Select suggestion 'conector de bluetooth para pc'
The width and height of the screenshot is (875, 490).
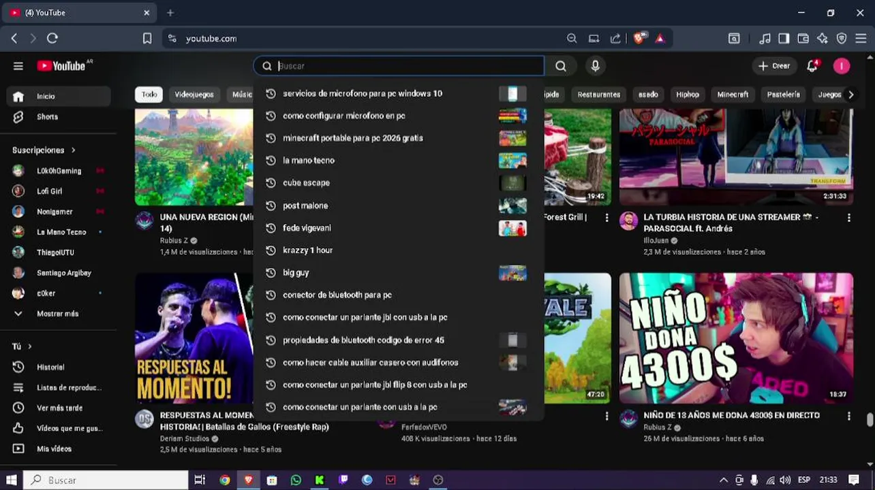point(399,295)
